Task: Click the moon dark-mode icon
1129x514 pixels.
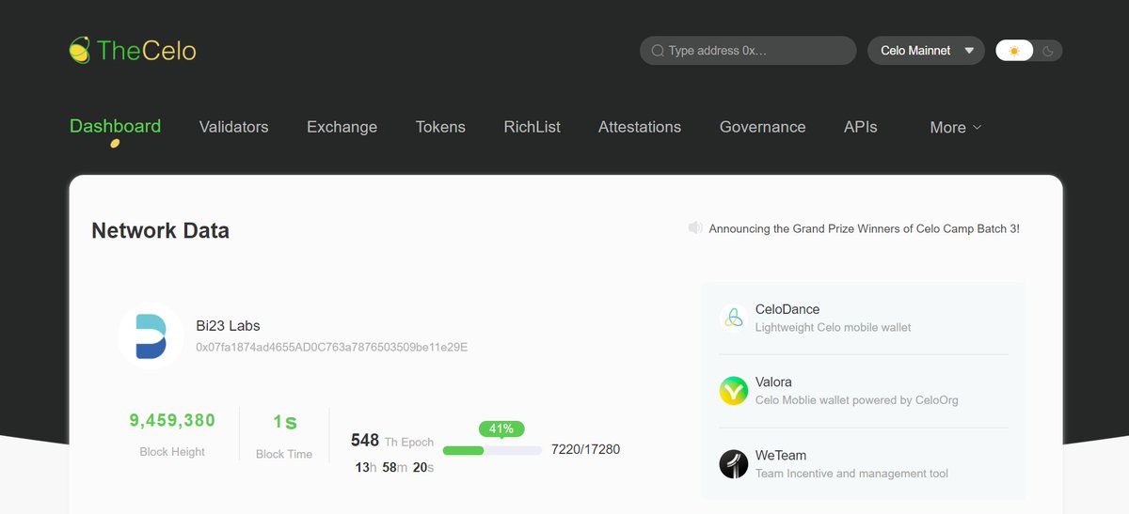Action: point(1048,51)
